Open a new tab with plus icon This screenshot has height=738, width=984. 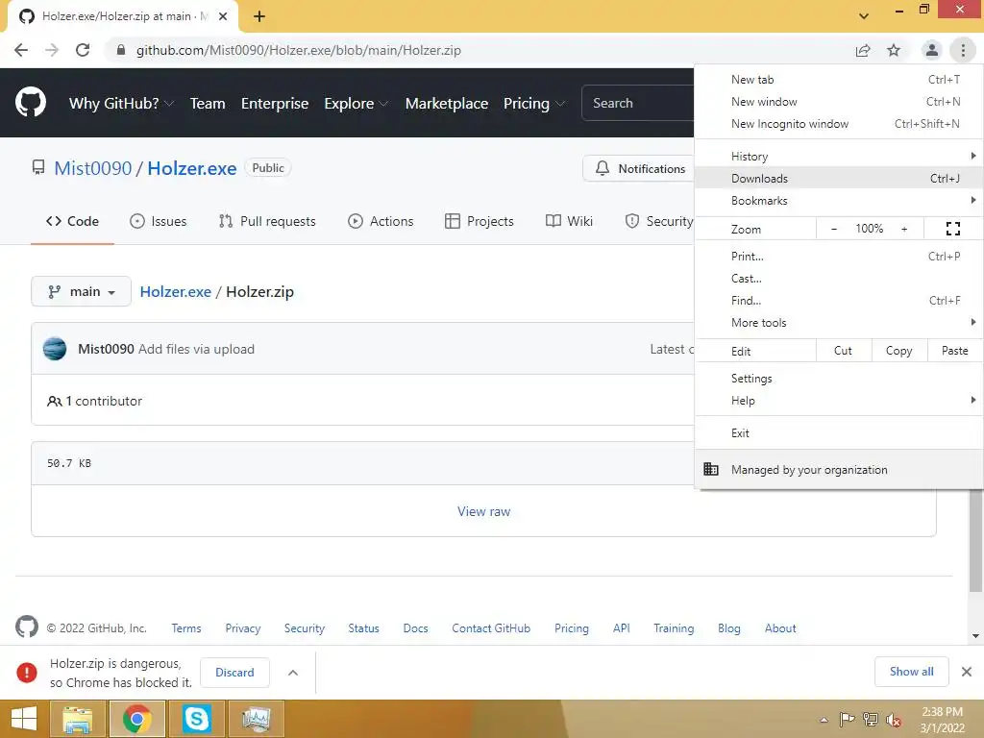[259, 16]
